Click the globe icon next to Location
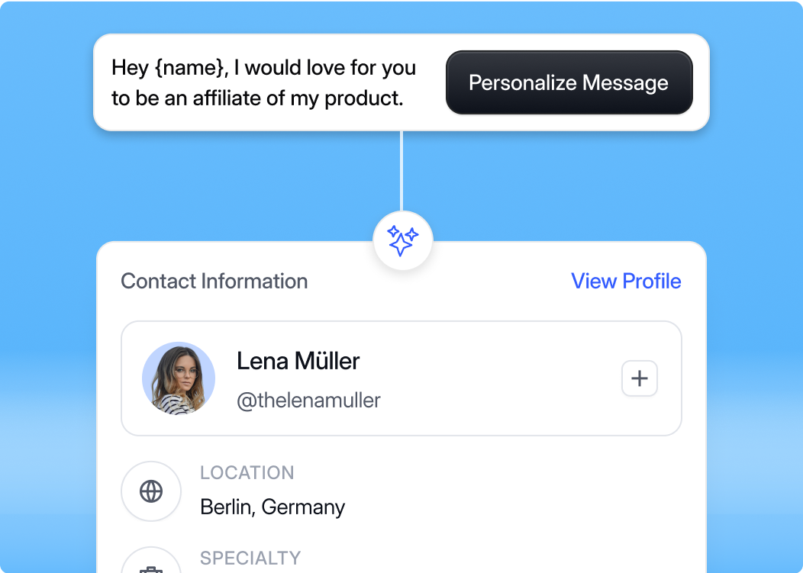803x573 pixels. 151,491
